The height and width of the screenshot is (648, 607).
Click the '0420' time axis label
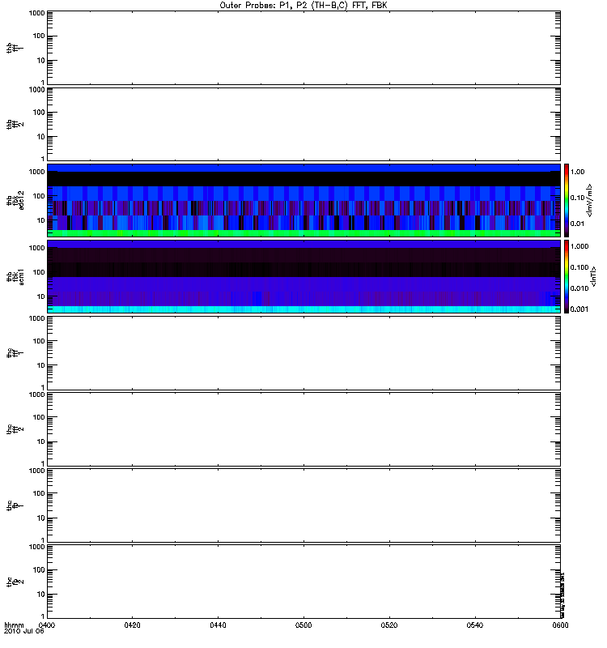click(132, 625)
